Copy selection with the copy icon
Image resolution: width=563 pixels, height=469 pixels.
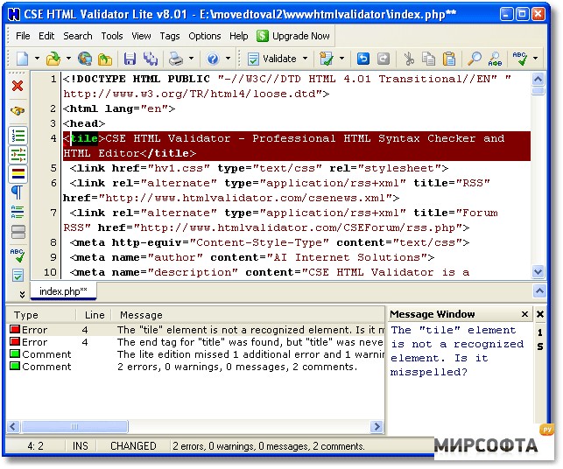pos(428,59)
